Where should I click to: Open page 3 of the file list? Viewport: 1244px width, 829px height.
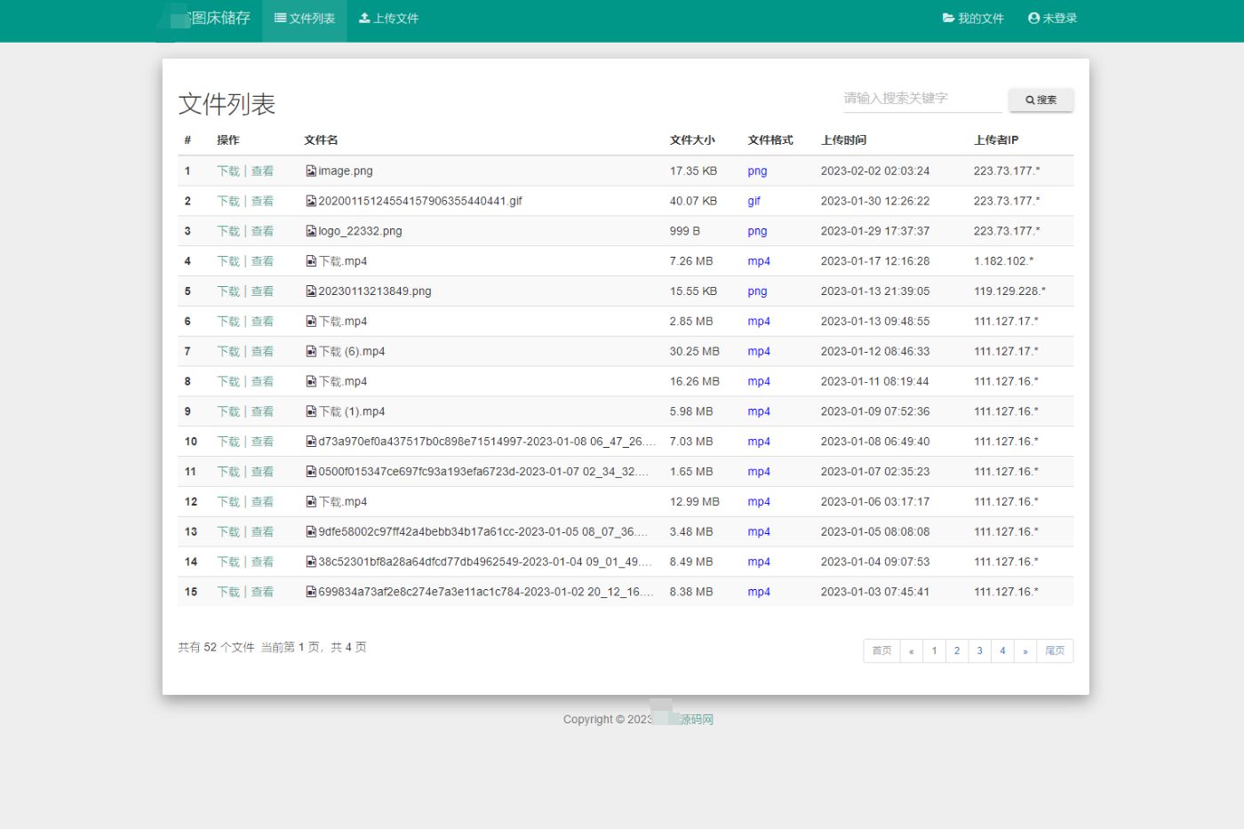pyautogui.click(x=979, y=650)
